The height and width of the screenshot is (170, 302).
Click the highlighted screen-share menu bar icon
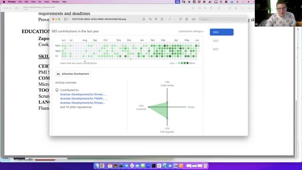[x=177, y=2]
